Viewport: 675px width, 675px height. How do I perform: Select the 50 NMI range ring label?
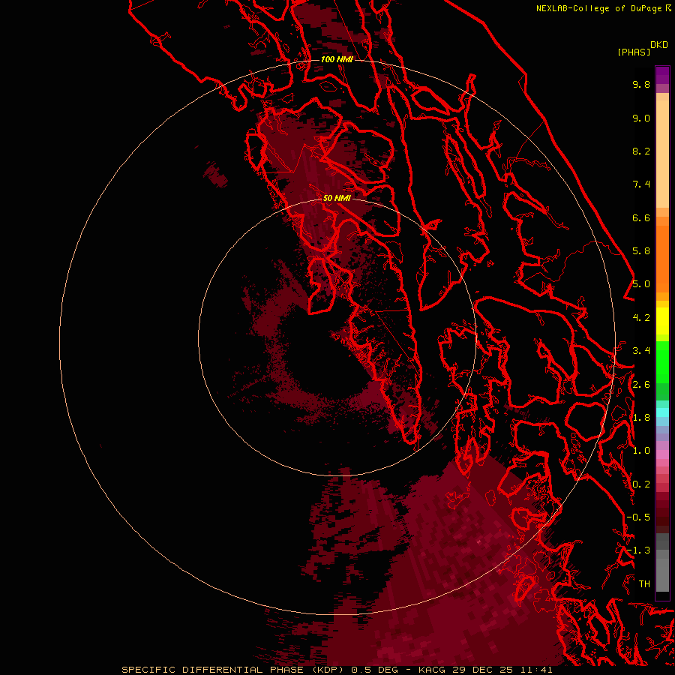point(337,198)
